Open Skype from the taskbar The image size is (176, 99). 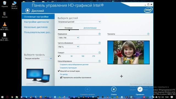point(26,97)
